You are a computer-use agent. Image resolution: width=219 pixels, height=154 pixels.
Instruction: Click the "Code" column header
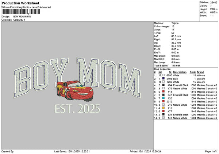(x=193, y=72)
